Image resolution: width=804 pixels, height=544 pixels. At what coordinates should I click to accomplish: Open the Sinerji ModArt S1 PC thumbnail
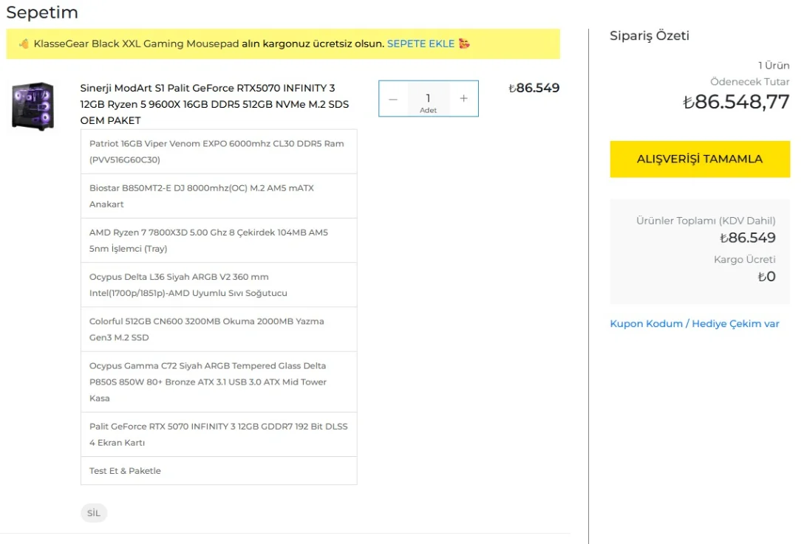pyautogui.click(x=33, y=106)
